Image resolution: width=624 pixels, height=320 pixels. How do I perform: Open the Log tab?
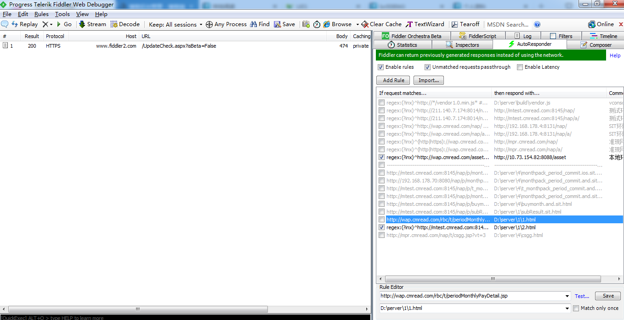click(x=523, y=36)
